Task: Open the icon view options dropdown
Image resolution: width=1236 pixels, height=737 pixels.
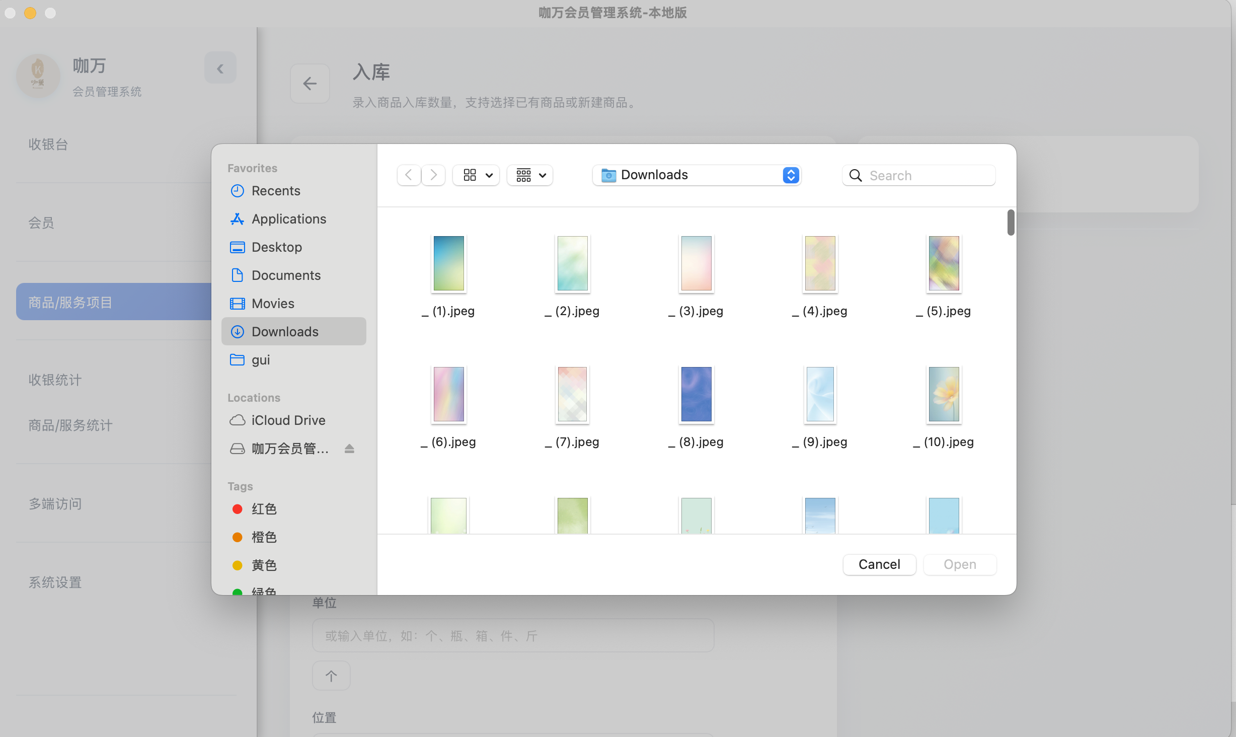Action: coord(476,175)
